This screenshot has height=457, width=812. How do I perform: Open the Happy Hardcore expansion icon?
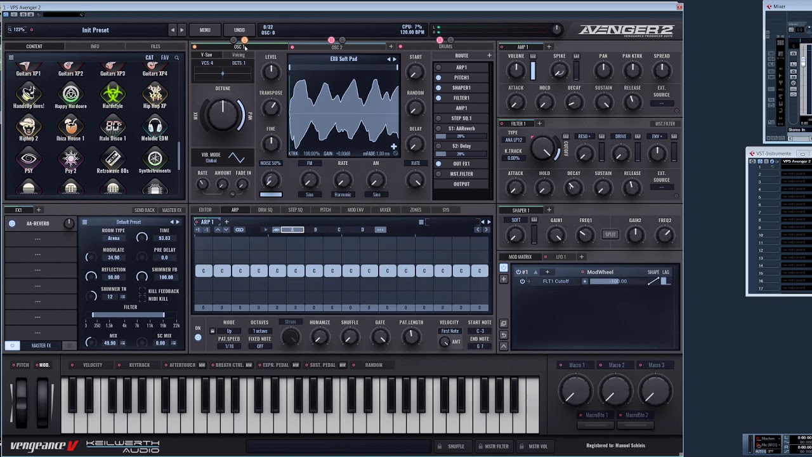70,94
